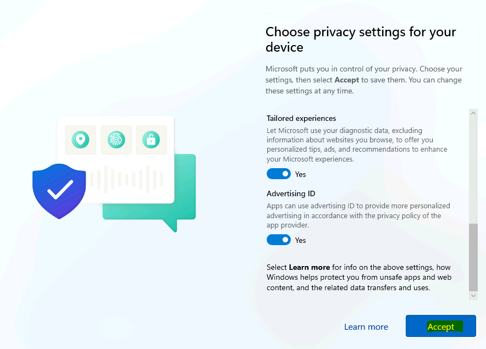Click the Yes label beside Advertising ID

point(300,241)
